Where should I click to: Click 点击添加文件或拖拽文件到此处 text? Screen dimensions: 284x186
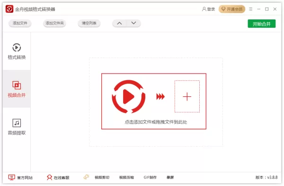coord(156,122)
